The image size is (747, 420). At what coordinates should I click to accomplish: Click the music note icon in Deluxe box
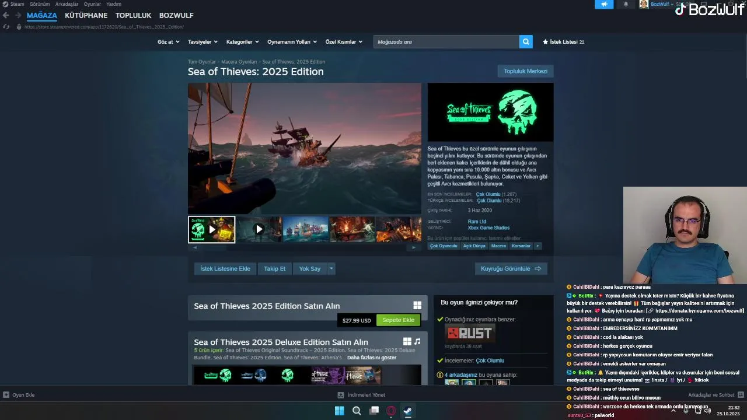point(417,341)
